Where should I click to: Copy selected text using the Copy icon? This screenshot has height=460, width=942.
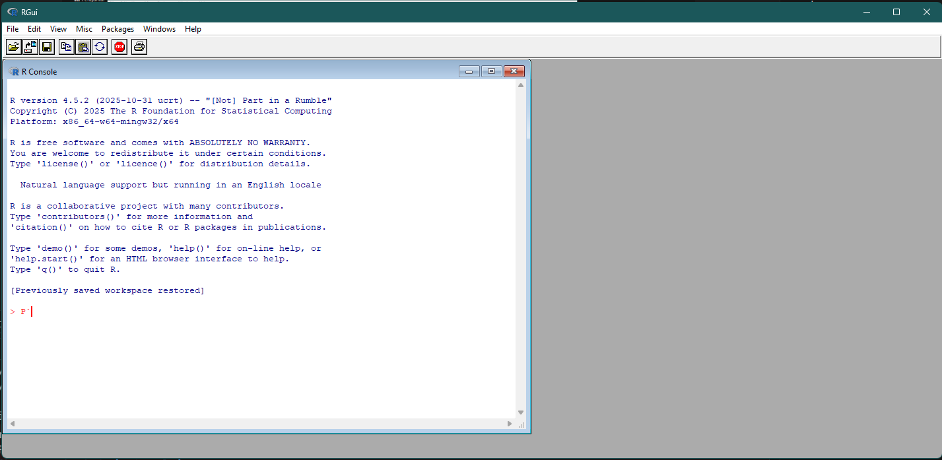pos(66,46)
